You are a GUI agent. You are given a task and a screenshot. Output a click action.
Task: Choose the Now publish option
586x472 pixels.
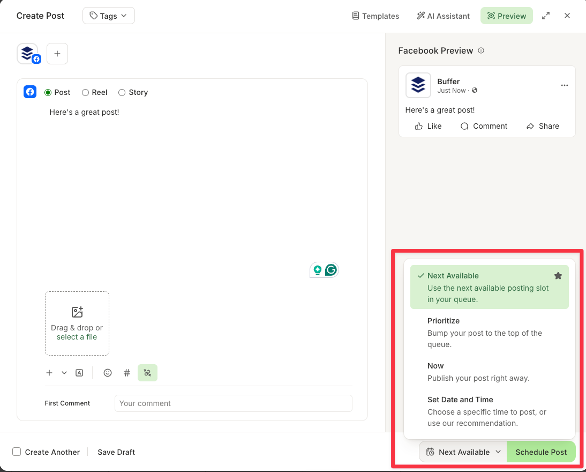490,372
